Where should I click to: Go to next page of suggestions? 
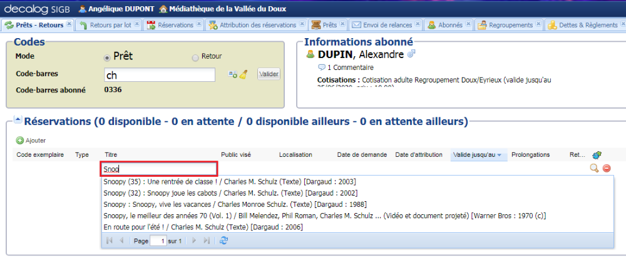195,241
